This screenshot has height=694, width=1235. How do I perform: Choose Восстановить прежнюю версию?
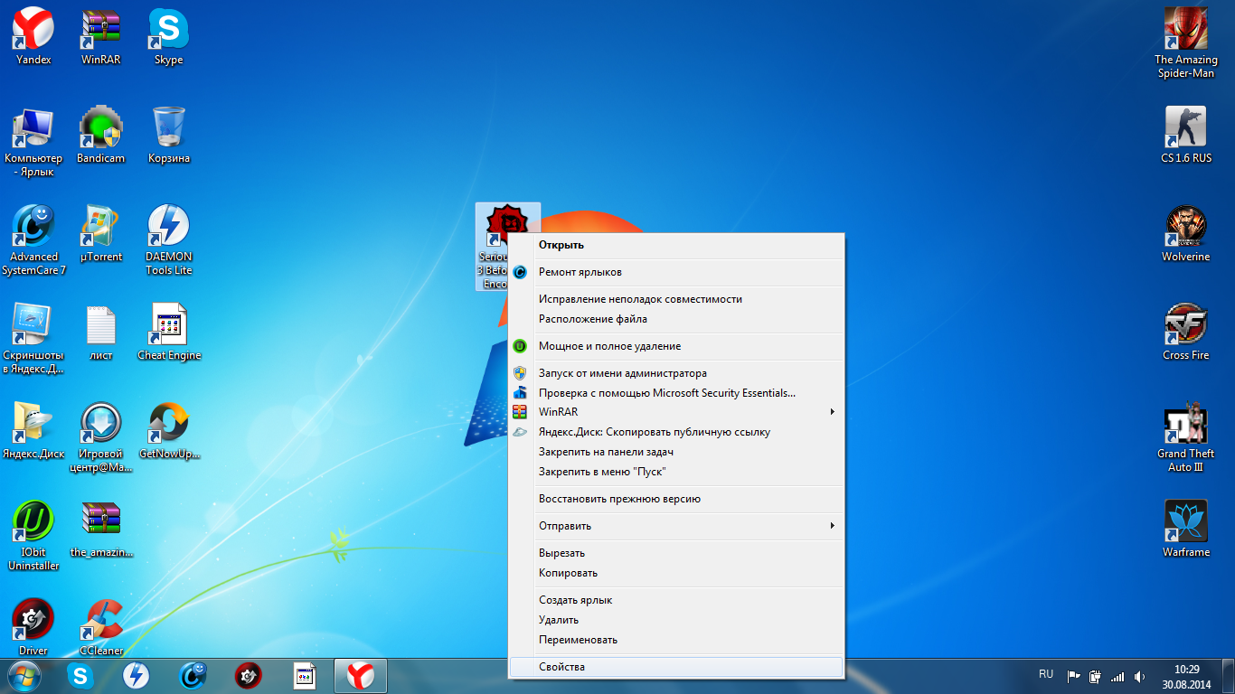click(676, 499)
